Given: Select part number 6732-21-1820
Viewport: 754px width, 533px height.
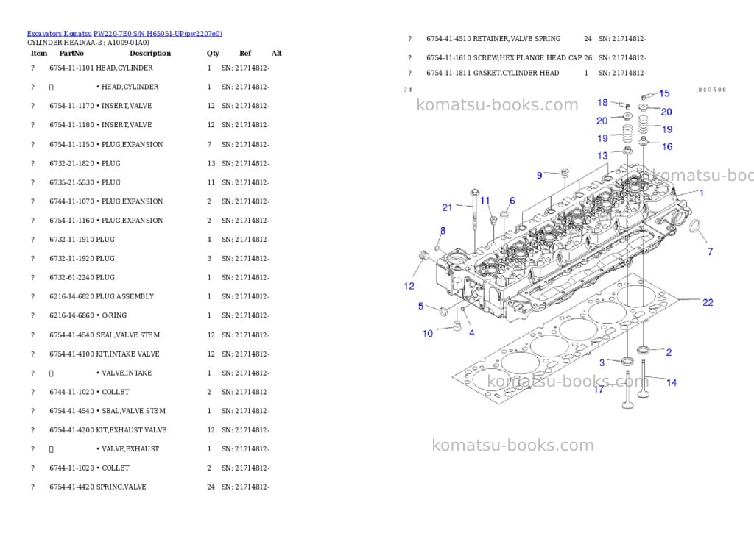Looking at the screenshot, I should (x=71, y=164).
